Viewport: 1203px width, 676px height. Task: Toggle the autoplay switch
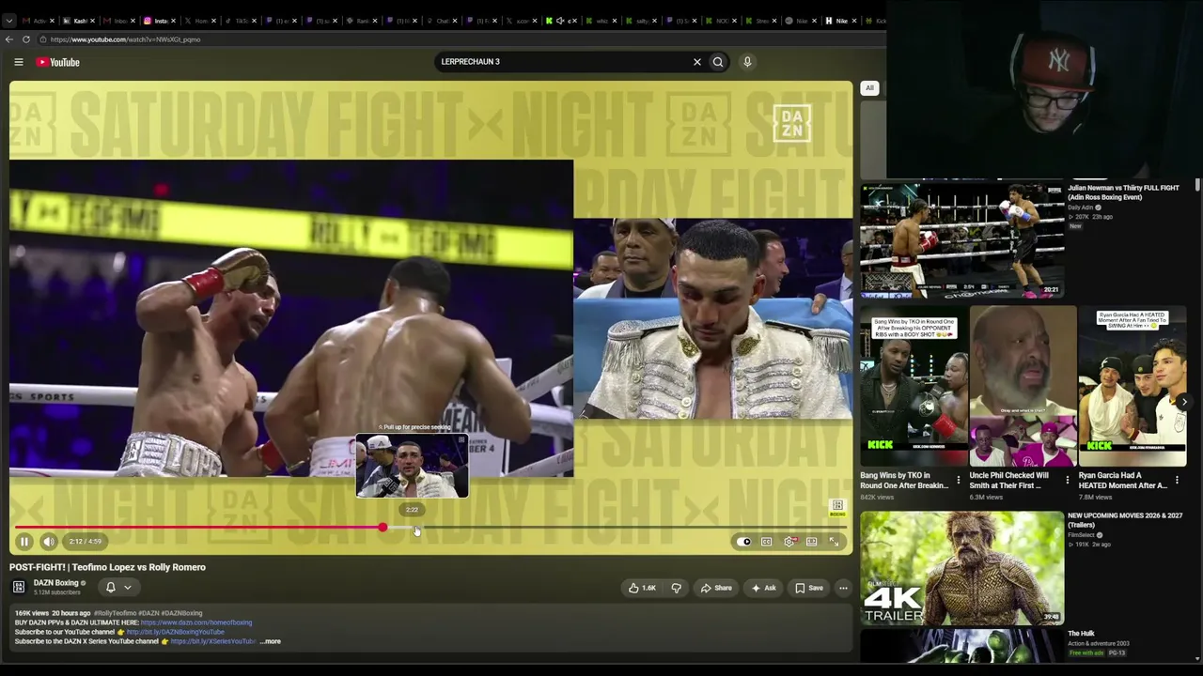click(x=743, y=542)
